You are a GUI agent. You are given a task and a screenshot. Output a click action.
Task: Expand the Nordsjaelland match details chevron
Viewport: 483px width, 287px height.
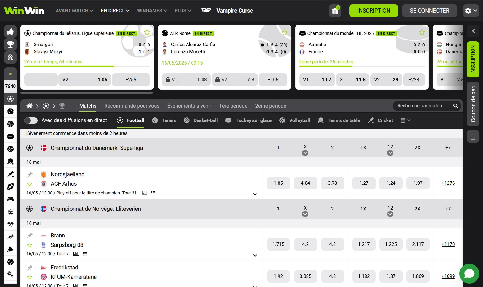point(255,194)
